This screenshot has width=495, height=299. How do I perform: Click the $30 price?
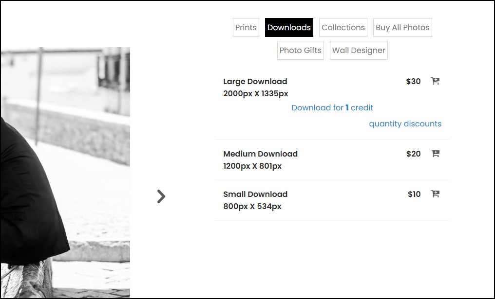click(x=413, y=81)
